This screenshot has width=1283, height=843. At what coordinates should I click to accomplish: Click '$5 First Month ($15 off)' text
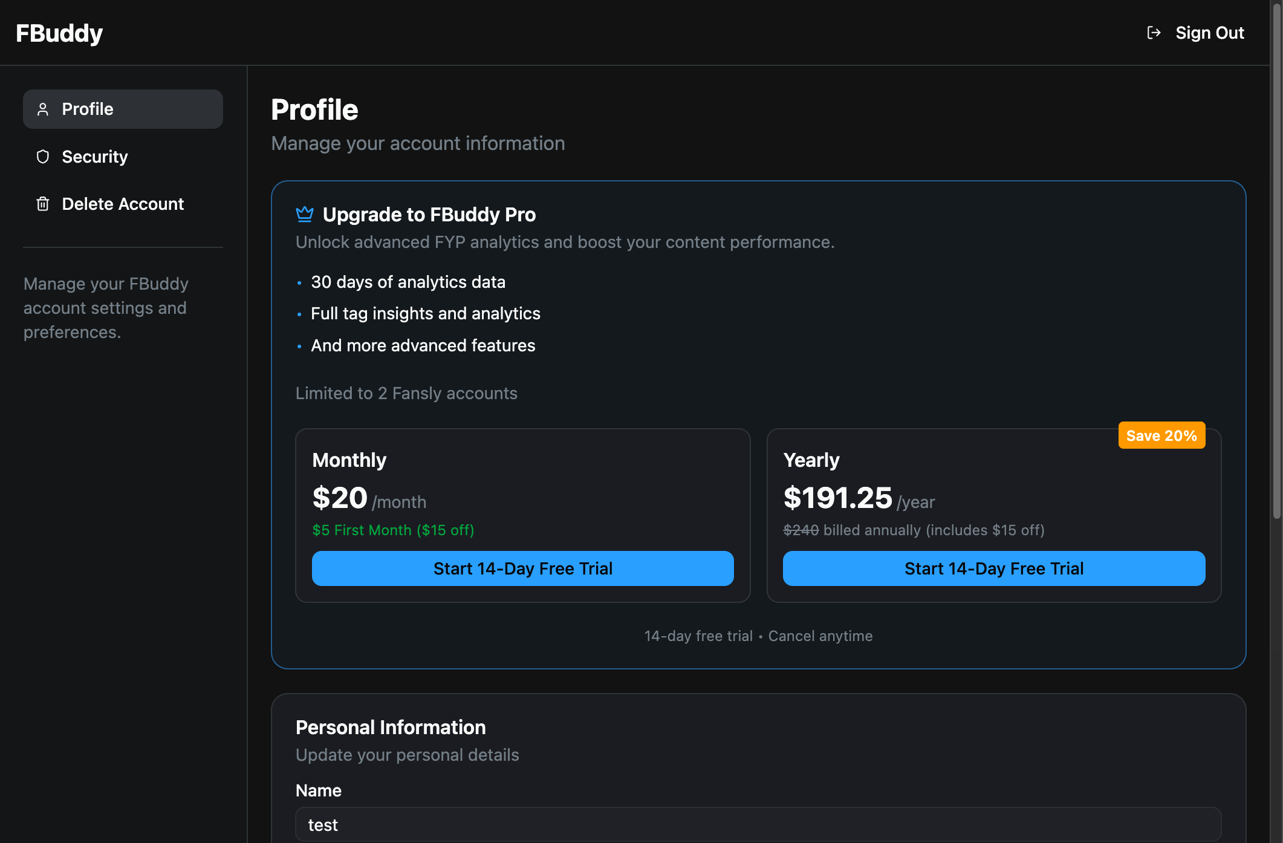click(x=393, y=530)
